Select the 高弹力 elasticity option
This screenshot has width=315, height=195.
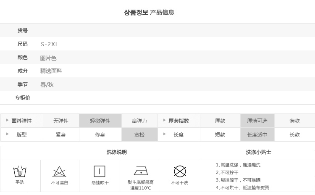139,121
